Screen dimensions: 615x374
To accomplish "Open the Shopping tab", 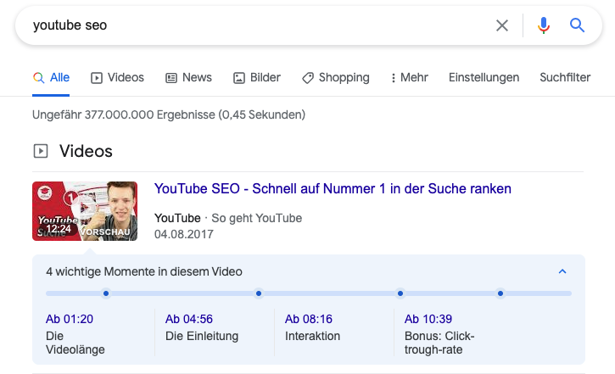I will click(x=336, y=78).
